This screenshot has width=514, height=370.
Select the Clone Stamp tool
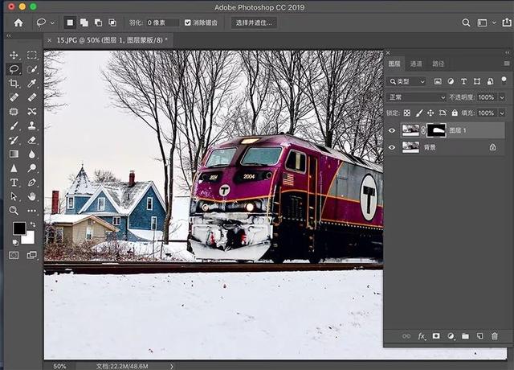tap(32, 125)
